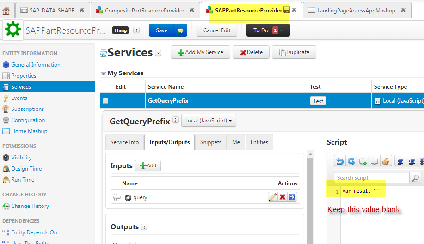424x244 pixels.
Task: Undo the last script edit
Action: pos(340,161)
